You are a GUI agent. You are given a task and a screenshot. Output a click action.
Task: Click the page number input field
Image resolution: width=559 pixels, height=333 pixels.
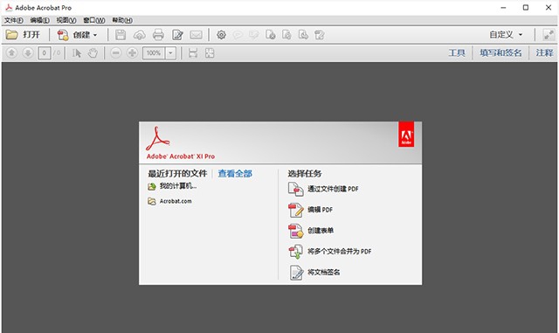pos(45,53)
